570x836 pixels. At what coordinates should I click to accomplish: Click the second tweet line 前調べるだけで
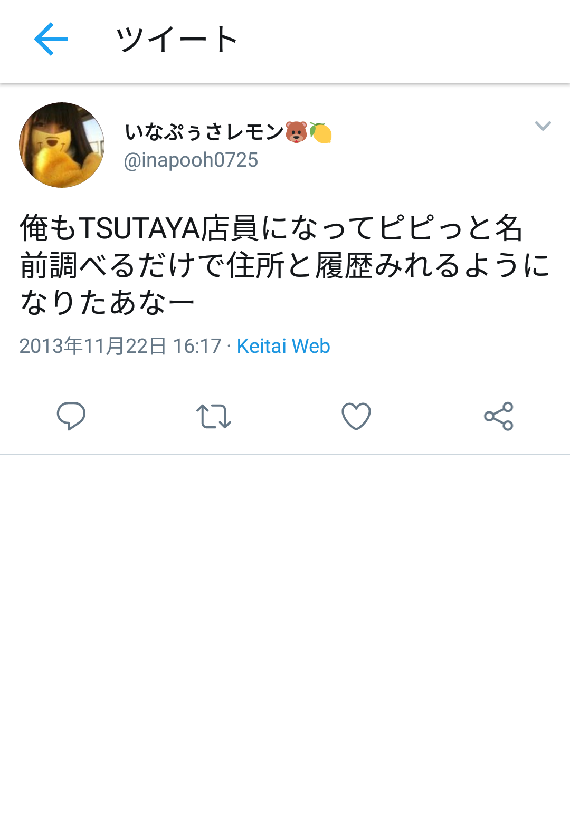[x=285, y=265]
